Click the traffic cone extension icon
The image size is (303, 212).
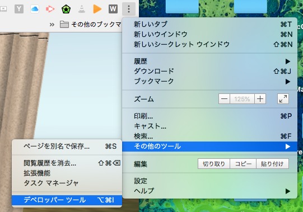(x=82, y=9)
